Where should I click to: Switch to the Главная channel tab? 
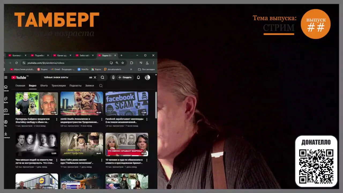[20, 86]
